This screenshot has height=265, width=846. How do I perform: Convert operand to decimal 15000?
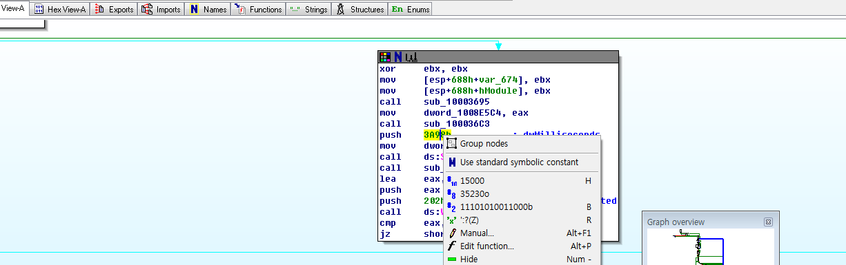pos(522,180)
